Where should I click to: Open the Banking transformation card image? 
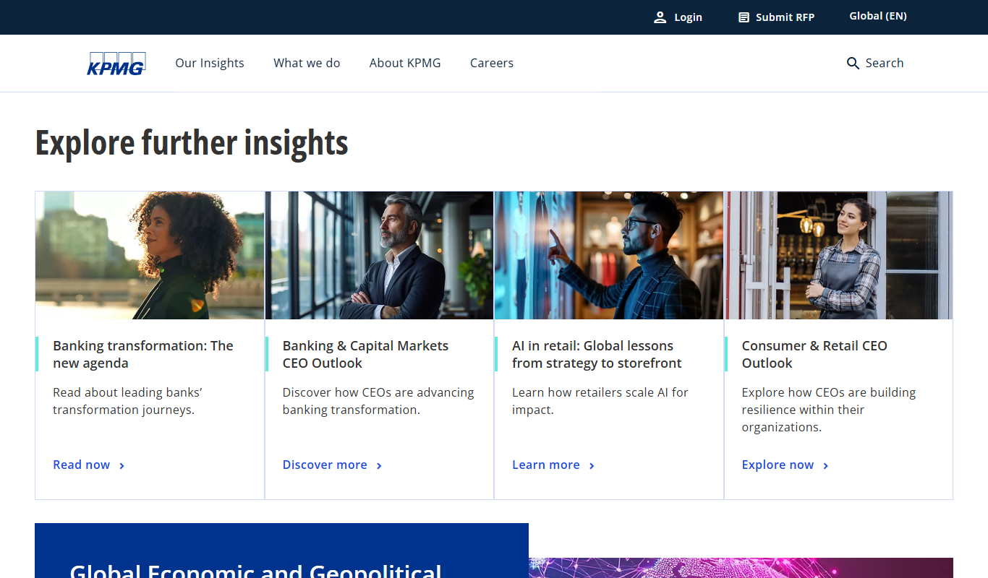tap(150, 255)
